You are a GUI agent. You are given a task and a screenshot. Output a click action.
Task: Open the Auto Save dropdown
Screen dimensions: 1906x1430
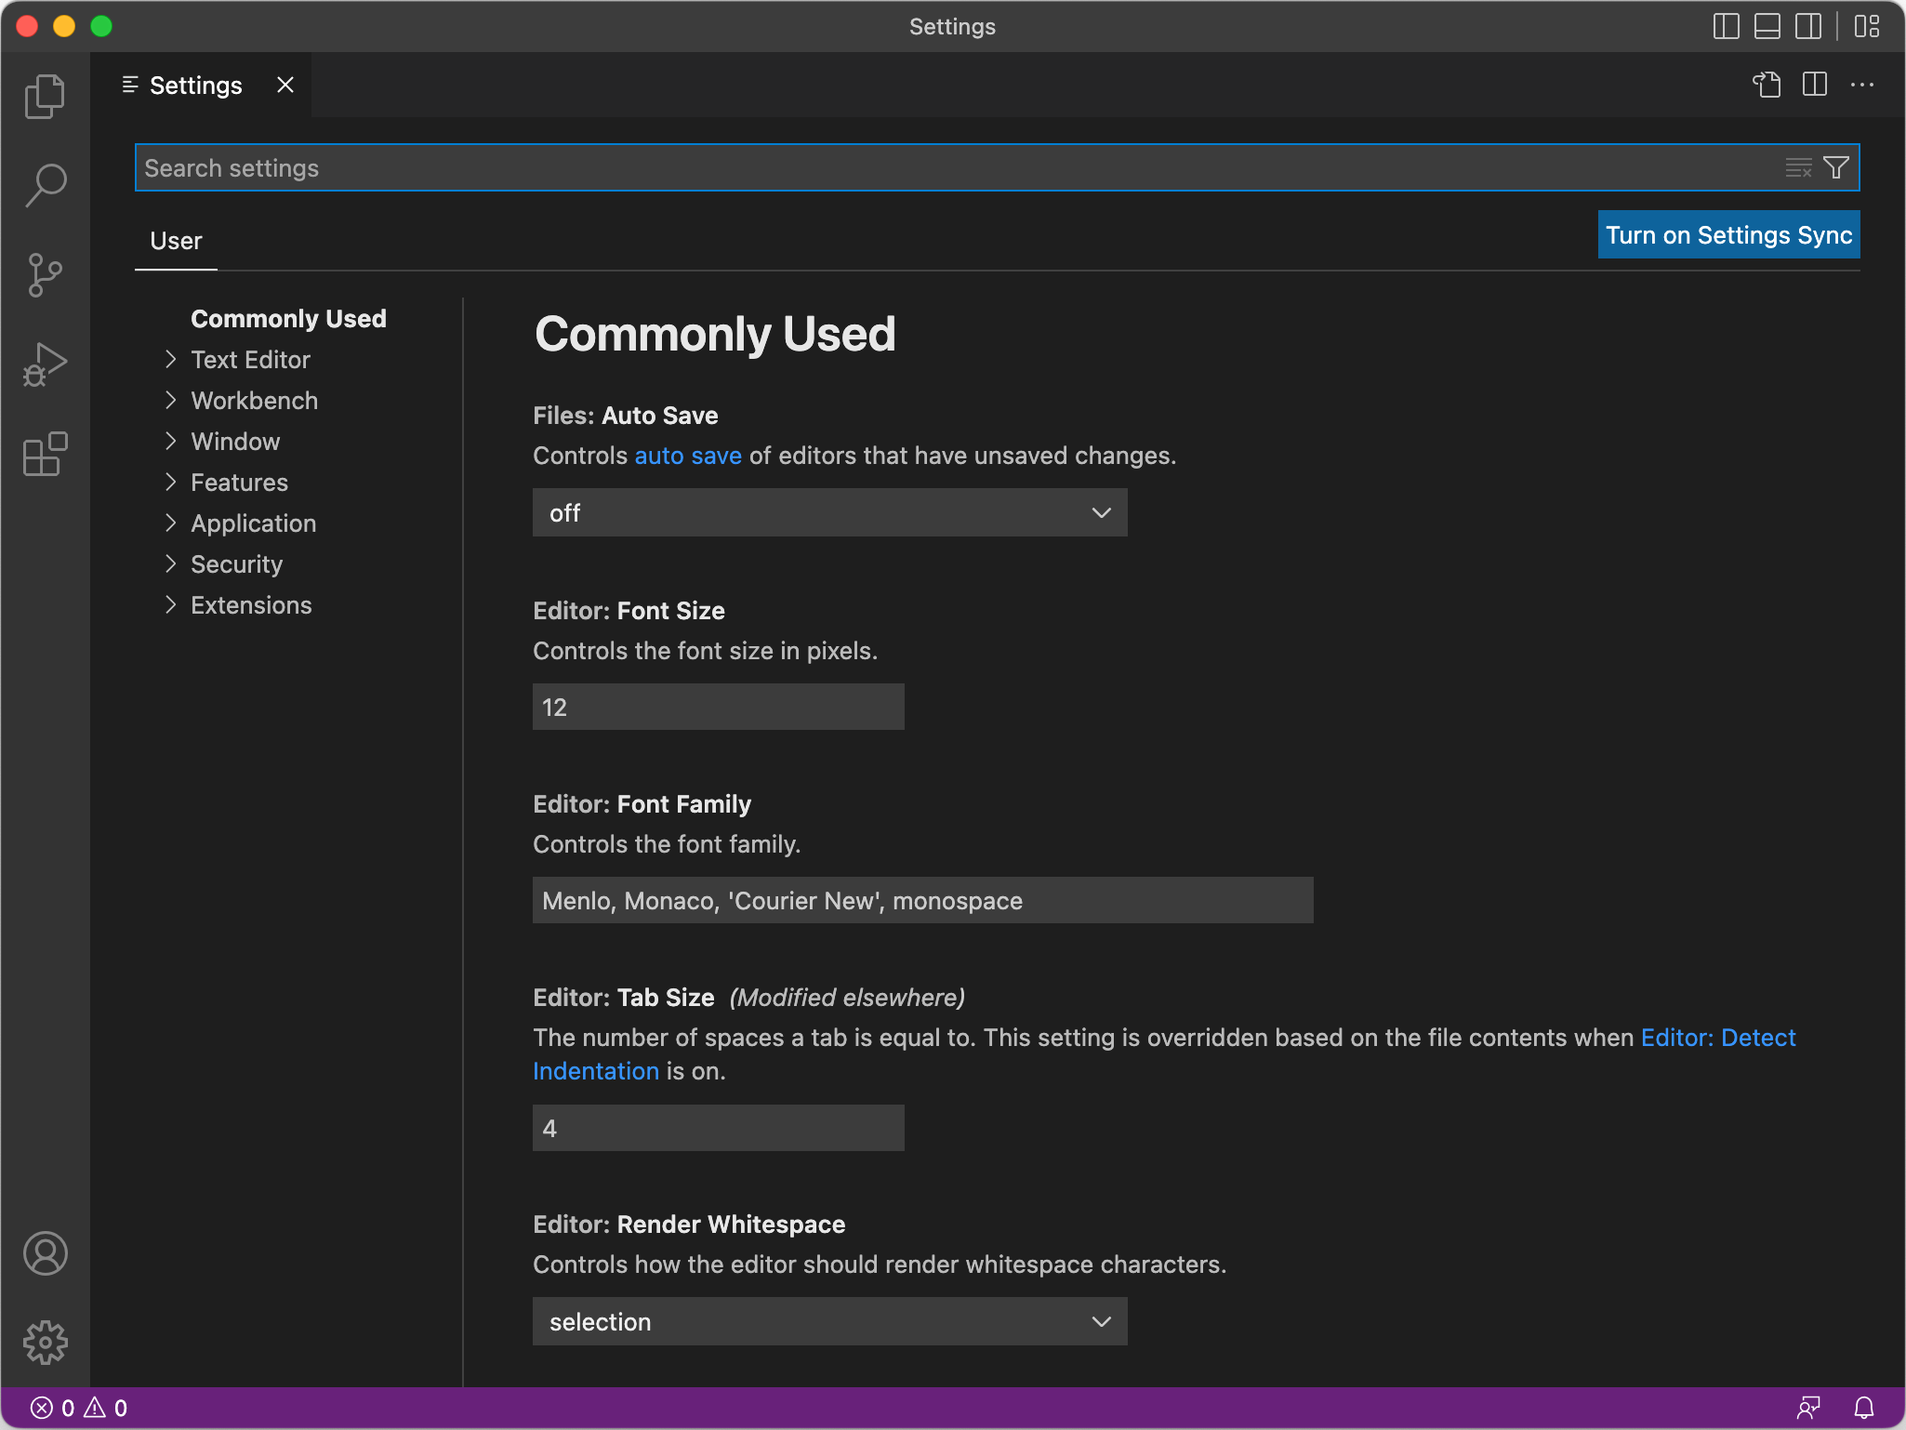tap(829, 512)
